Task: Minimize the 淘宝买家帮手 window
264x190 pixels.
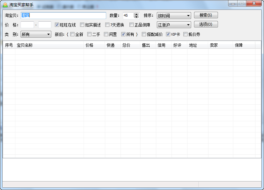Action: click(233, 3)
